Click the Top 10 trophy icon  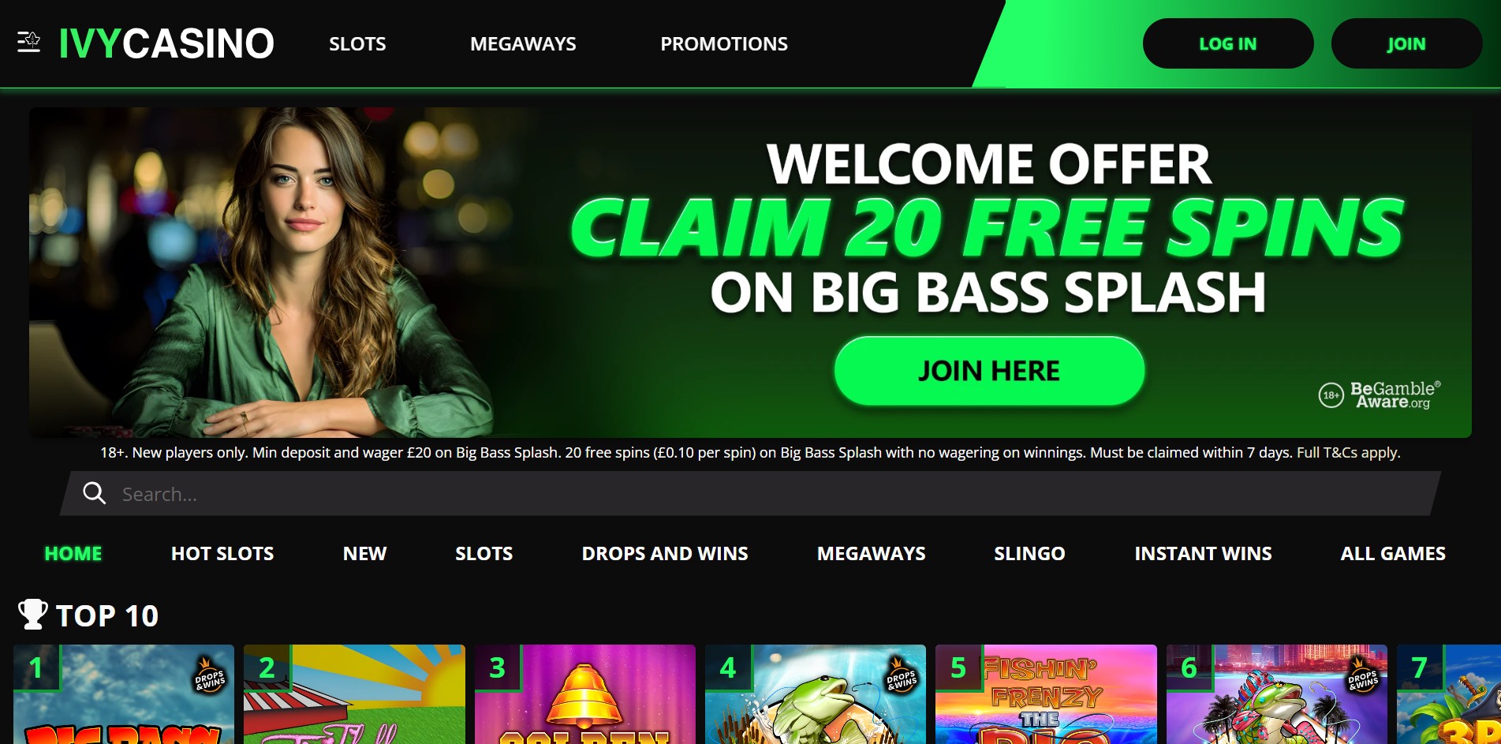pyautogui.click(x=32, y=615)
